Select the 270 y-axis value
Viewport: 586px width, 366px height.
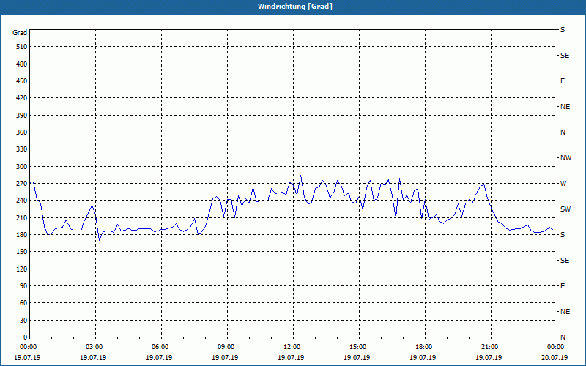pyautogui.click(x=22, y=184)
